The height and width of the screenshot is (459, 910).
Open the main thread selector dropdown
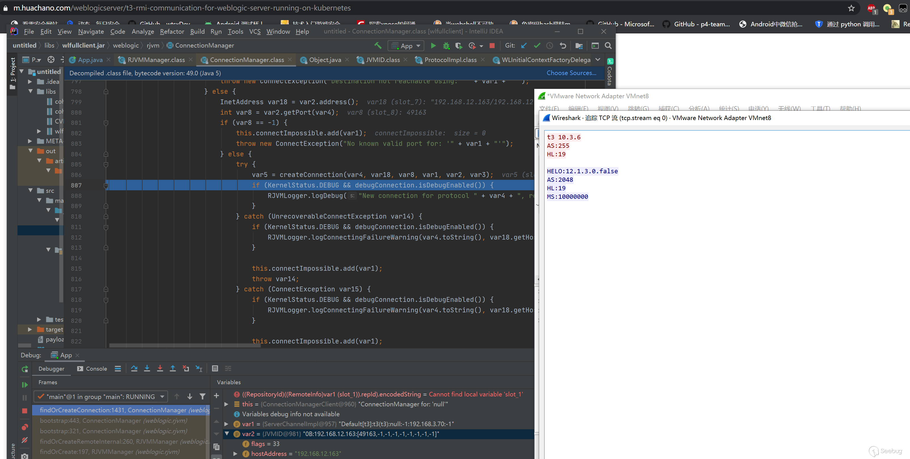click(x=100, y=396)
